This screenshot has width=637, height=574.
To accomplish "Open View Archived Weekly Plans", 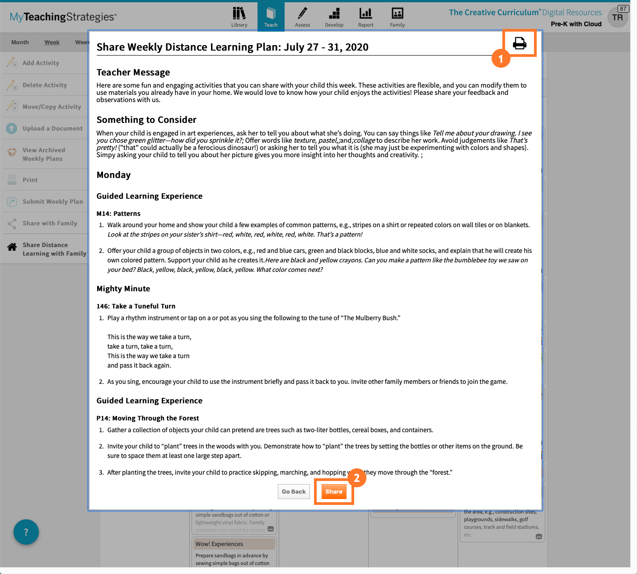I will [x=44, y=154].
